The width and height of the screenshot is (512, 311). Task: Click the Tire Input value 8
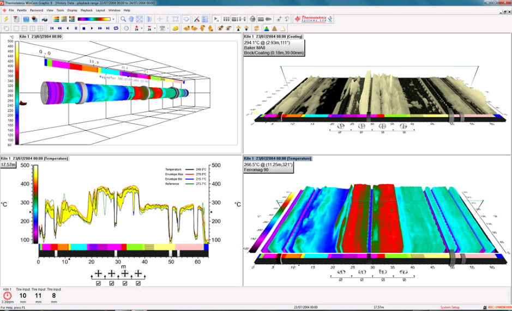[53, 296]
